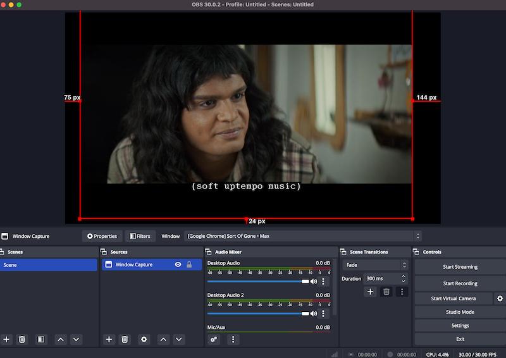This screenshot has height=358, width=506.
Task: Remove selected source with trash icon
Action: tap(125, 339)
